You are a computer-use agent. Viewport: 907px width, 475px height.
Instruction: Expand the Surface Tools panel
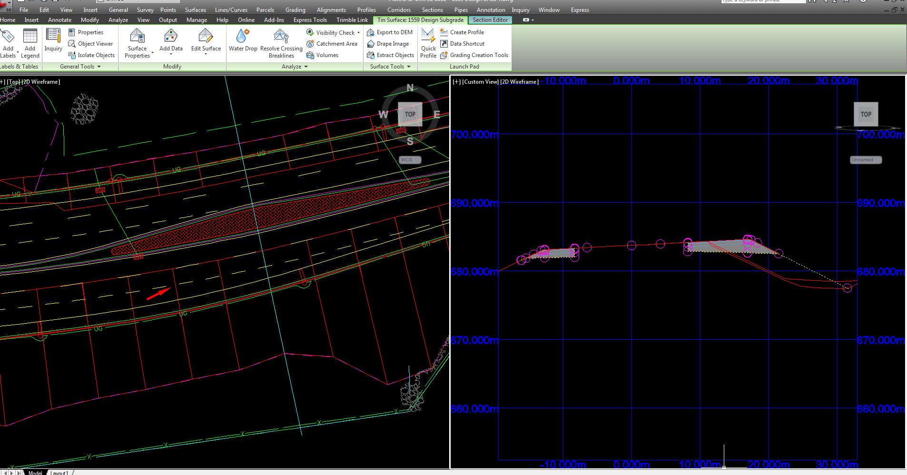click(x=390, y=67)
